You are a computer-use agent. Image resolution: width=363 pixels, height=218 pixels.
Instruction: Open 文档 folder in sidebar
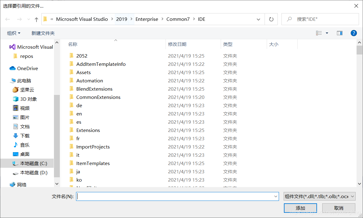pos(21,127)
